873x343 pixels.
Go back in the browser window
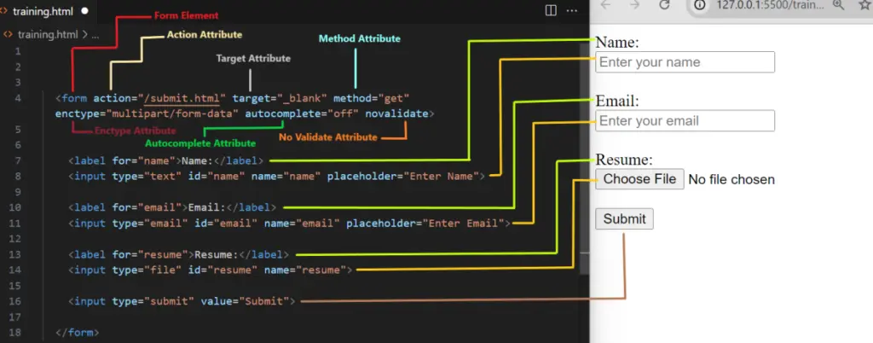(x=605, y=5)
